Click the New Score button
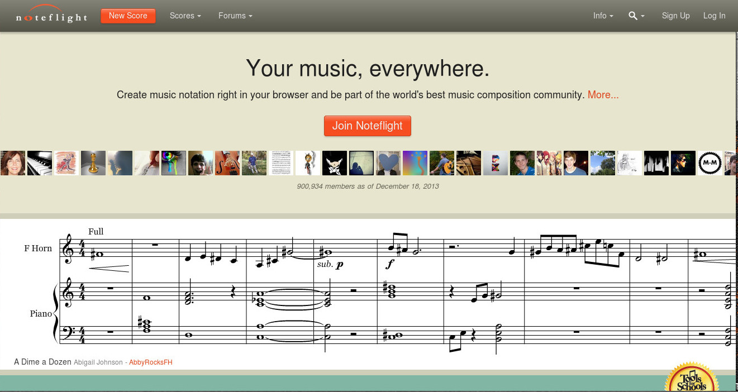Viewport: 738px width, 392px height. [128, 16]
